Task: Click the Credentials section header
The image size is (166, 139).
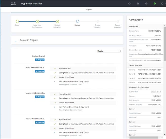Action: tap(134, 26)
